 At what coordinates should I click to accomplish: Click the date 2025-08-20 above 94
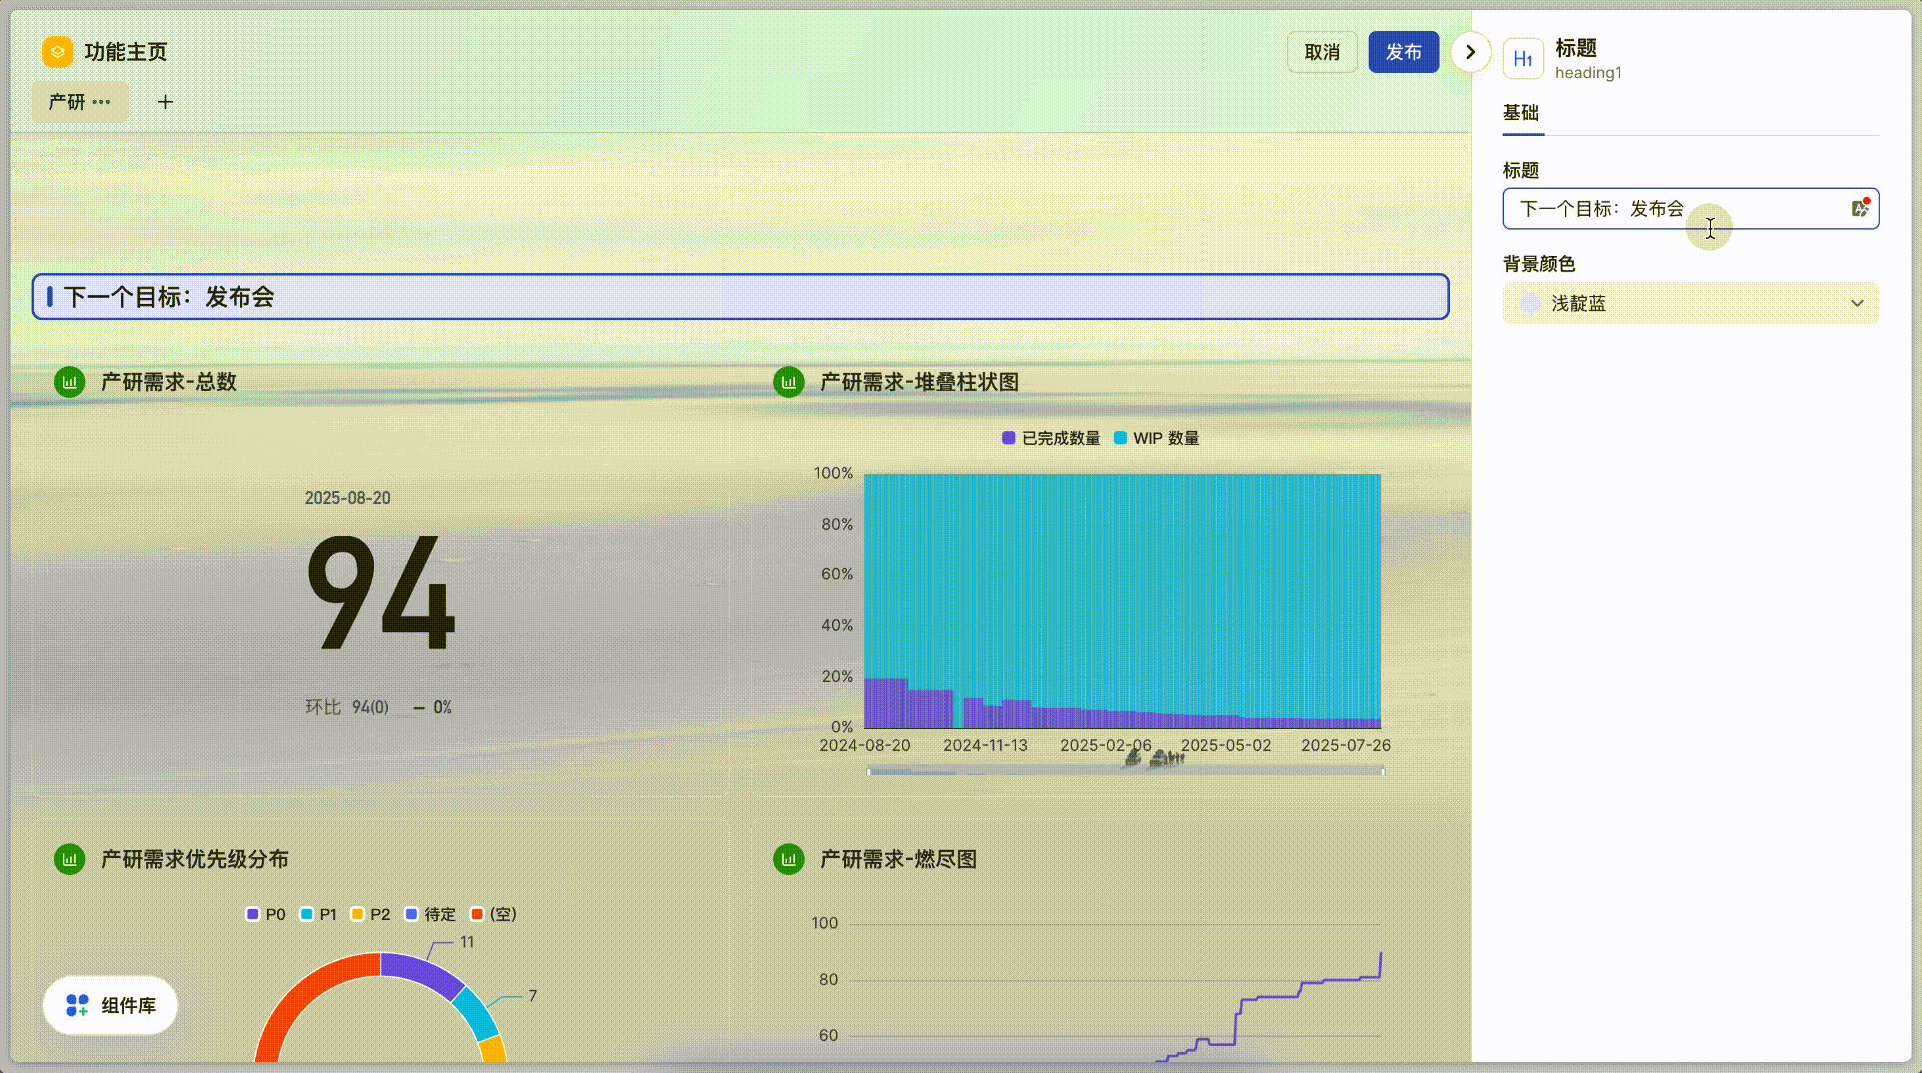click(x=348, y=498)
